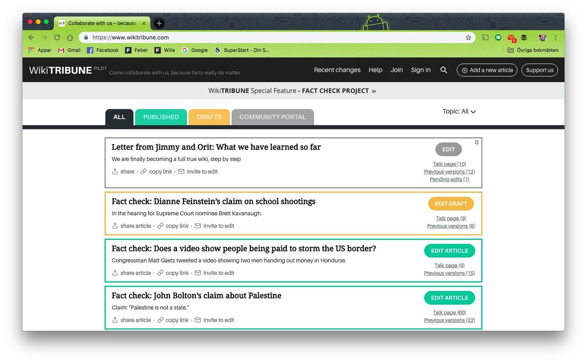Click the Add a new article button

point(487,70)
